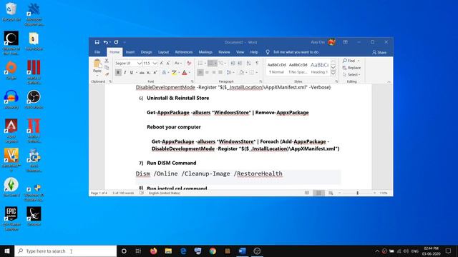Apply the Heading 1 style
The height and width of the screenshot is (257, 458).
coord(319,69)
